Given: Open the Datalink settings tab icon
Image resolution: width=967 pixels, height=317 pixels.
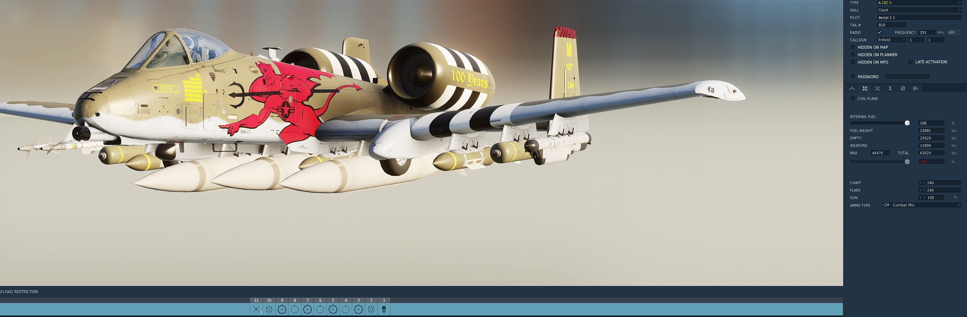Looking at the screenshot, I should [x=916, y=88].
